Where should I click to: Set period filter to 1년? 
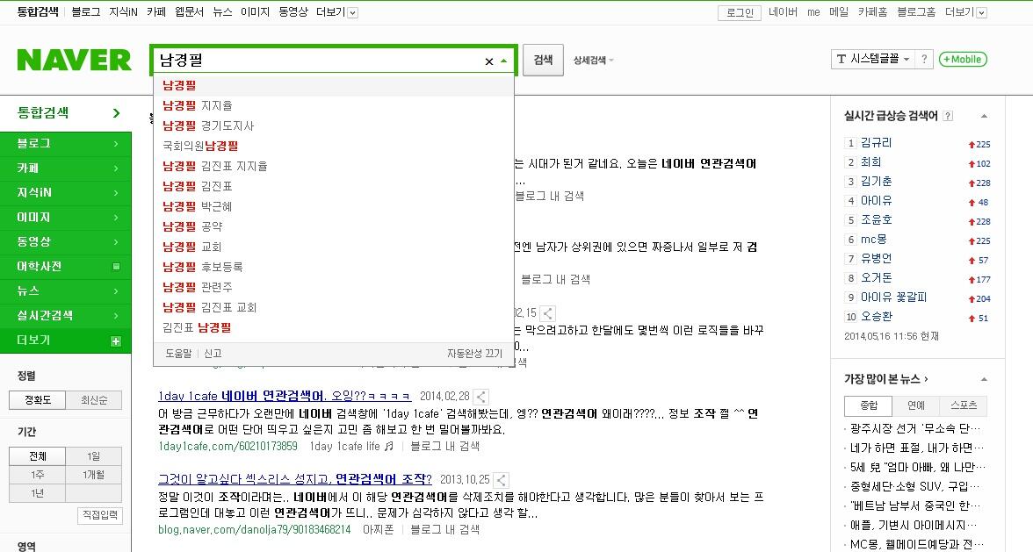[38, 493]
